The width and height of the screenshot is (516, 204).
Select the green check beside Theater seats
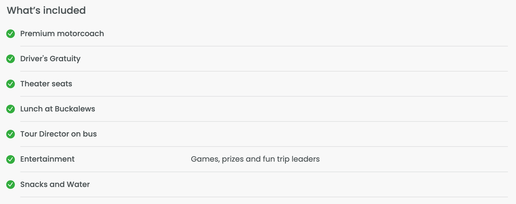click(11, 84)
